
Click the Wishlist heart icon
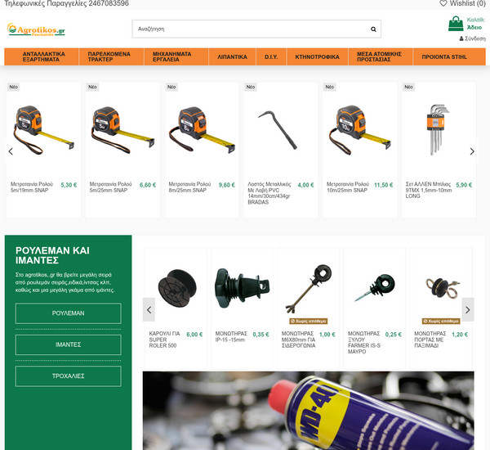pyautogui.click(x=443, y=3)
